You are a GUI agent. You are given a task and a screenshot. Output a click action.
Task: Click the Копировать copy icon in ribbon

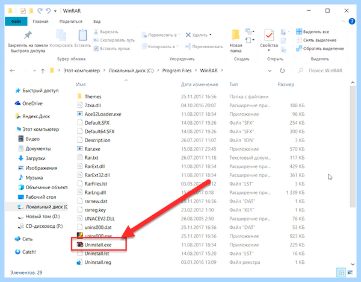[61, 36]
